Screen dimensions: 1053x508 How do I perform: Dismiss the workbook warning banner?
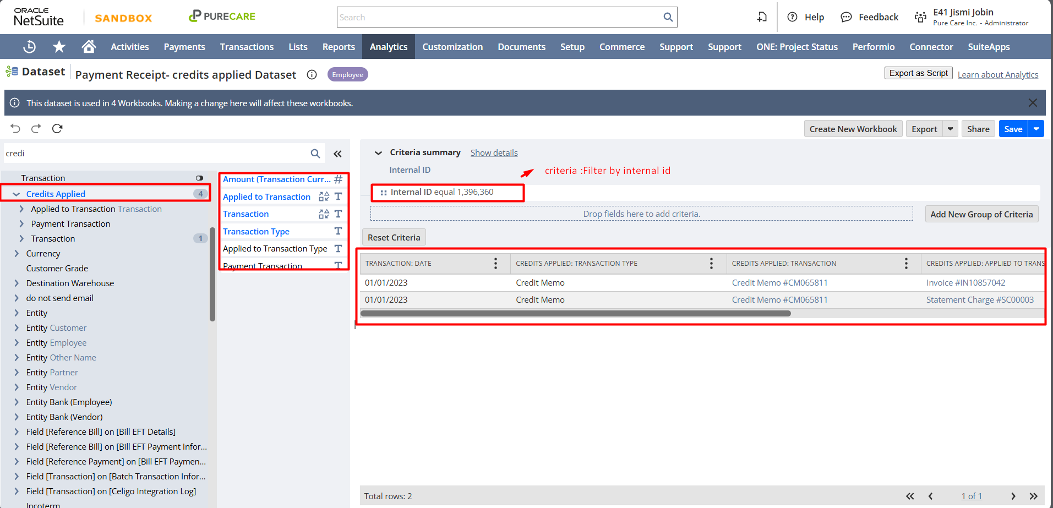click(1033, 103)
